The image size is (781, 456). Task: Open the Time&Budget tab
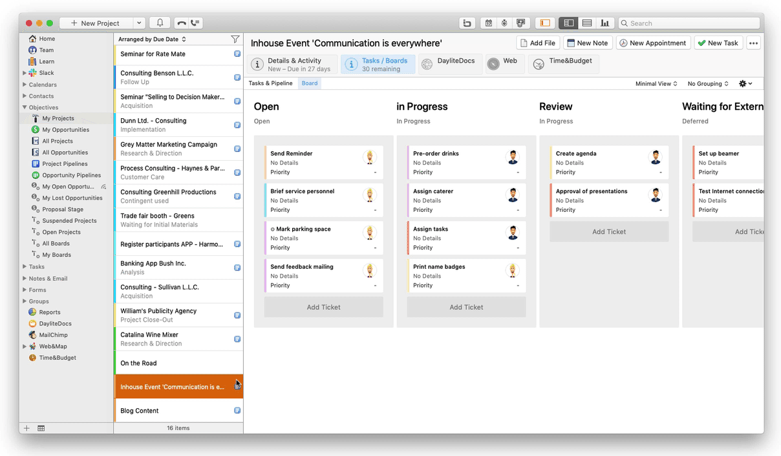click(x=564, y=65)
